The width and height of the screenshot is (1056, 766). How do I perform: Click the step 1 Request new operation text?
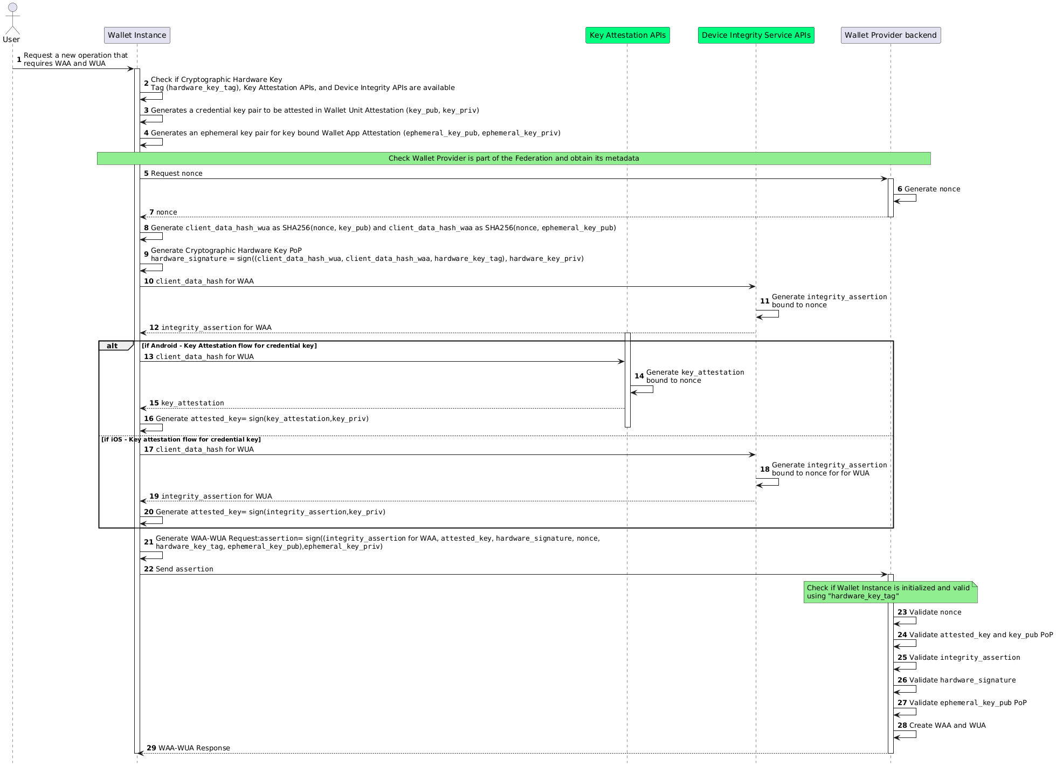pos(75,59)
